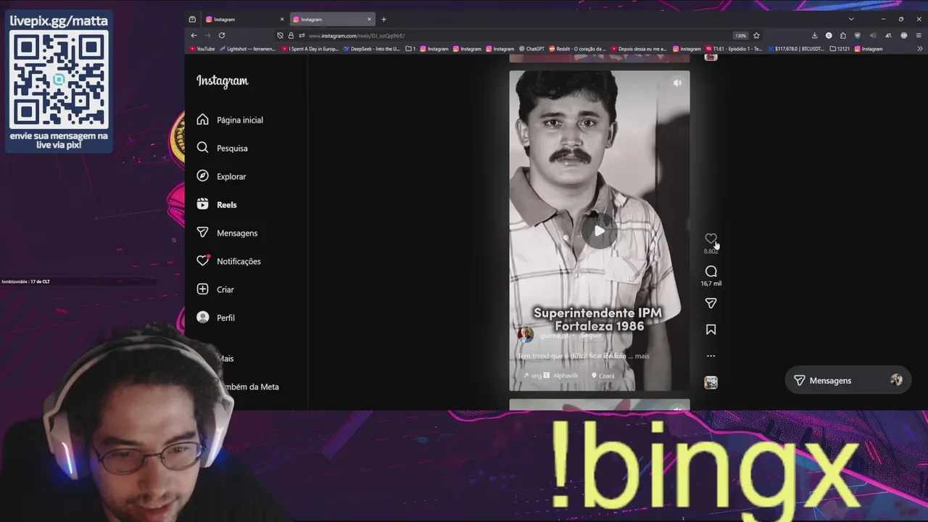Screen dimensions: 928x522
Task: Save the reel with bookmark icon
Action: click(710, 330)
